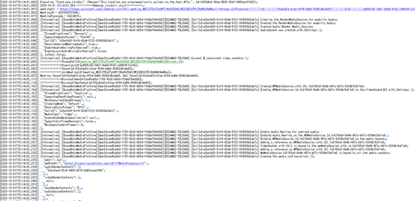Image resolution: width=415 pixels, height=201 pixels.
Task: Click "Creating the RenderMediaSession for modality Audio"
Action: [x=299, y=20]
